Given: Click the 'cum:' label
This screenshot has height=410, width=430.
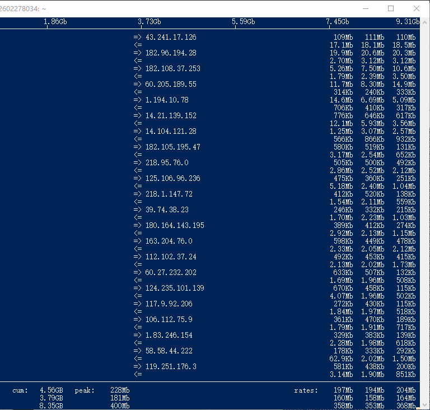Looking at the screenshot, I should (x=20, y=390).
